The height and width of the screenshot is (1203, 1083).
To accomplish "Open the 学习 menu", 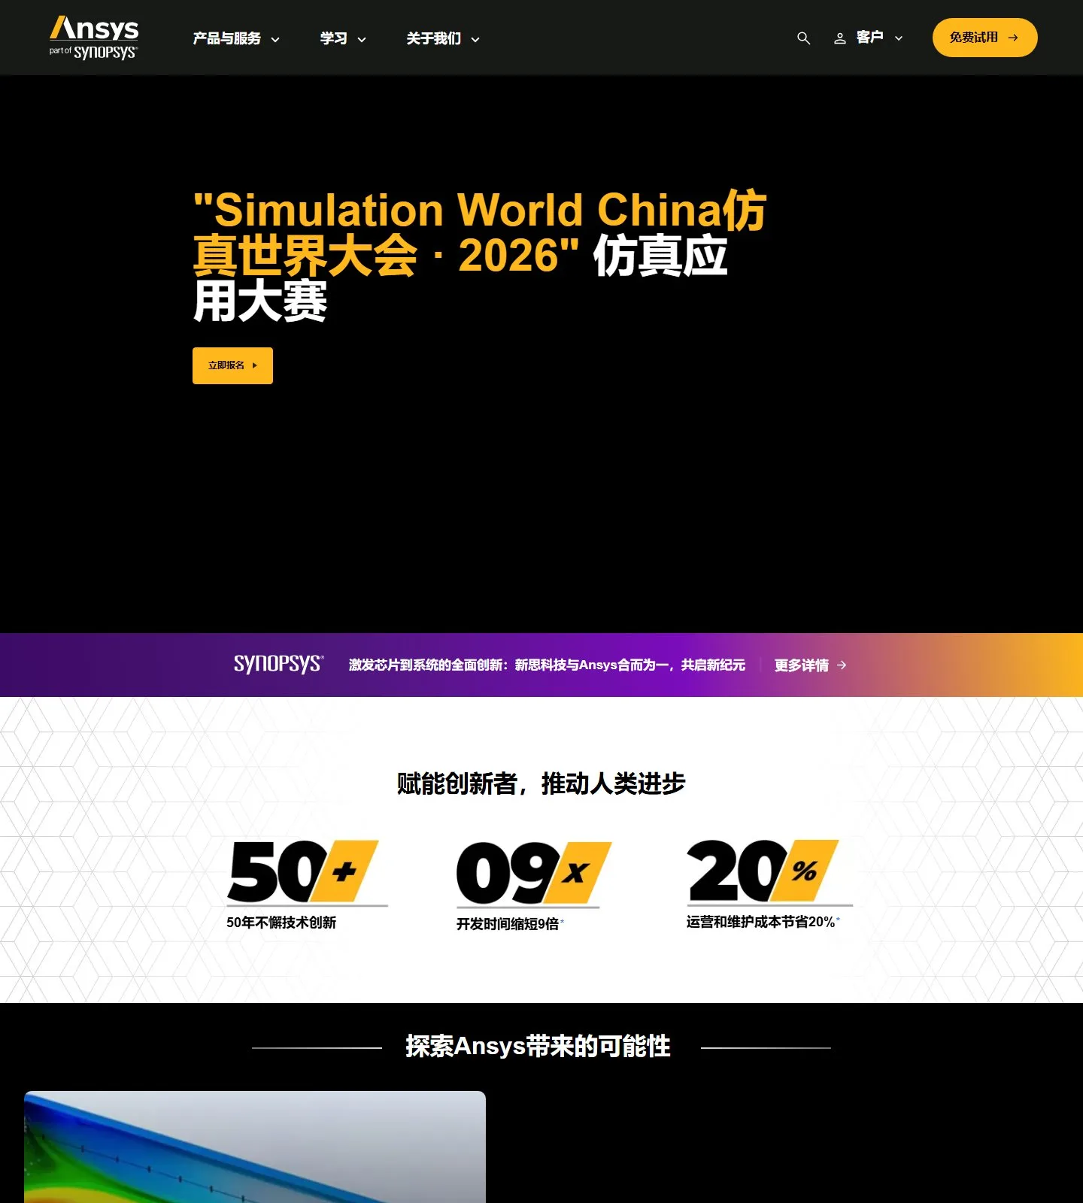I will 343,38.
